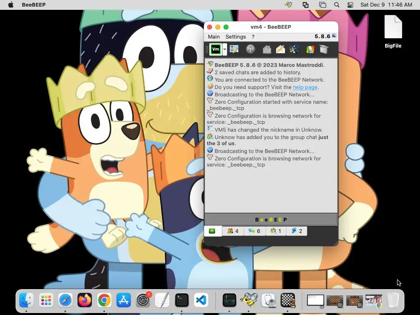Open the Trash from the Dock
This screenshot has height=315, width=420.
393,300
